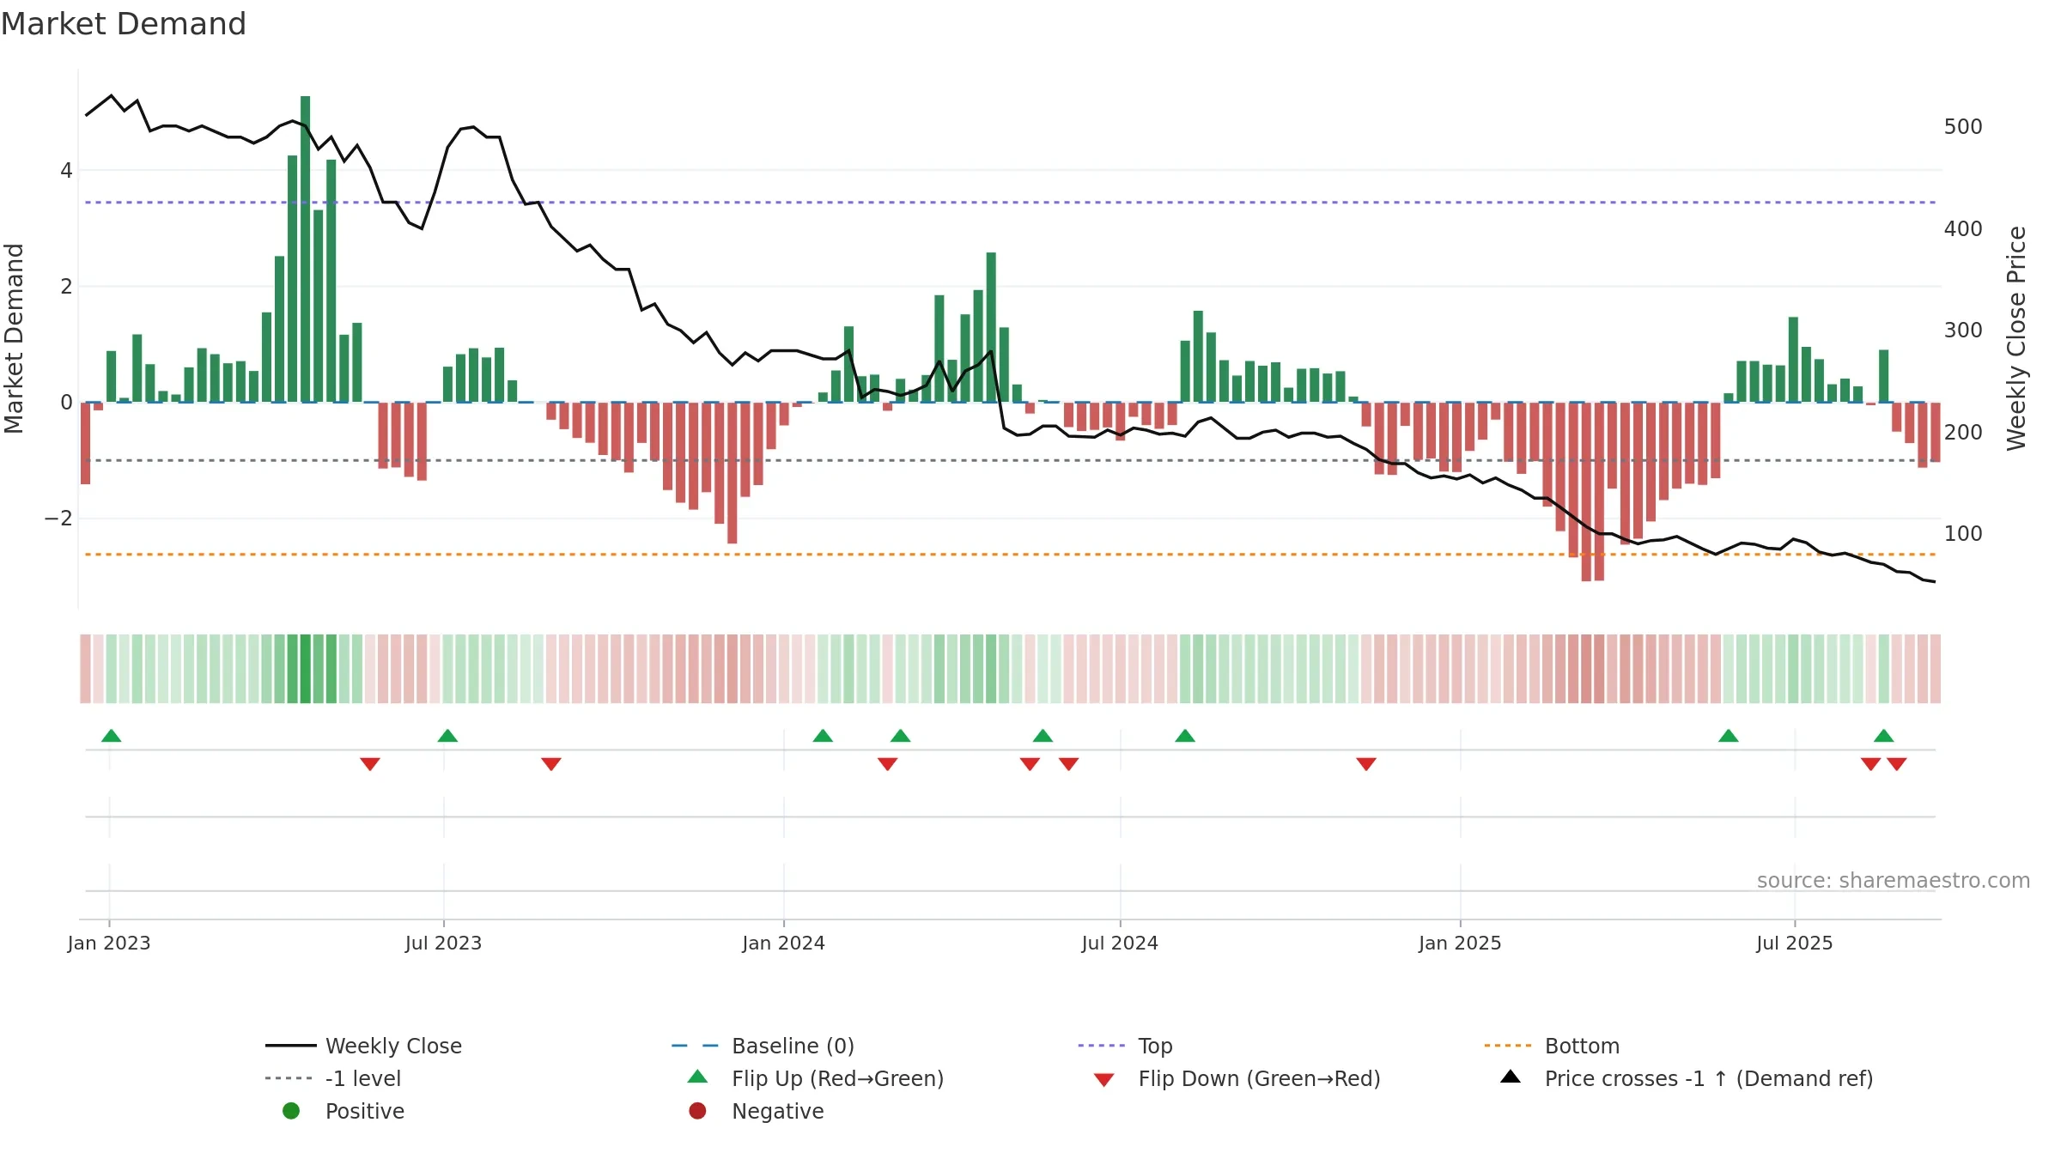Click the black triangle Price crosses legend icon
The height and width of the screenshot is (1159, 2061).
point(1510,1077)
